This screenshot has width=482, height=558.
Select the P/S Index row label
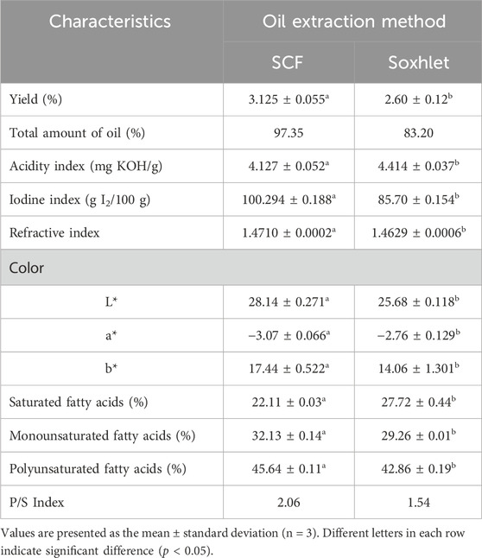36,503
